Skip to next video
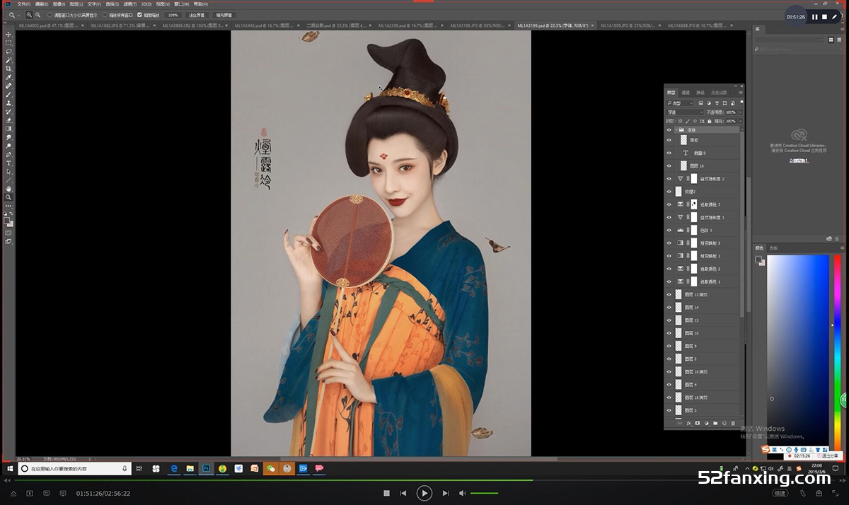Viewport: 849px width, 505px height. [446, 493]
